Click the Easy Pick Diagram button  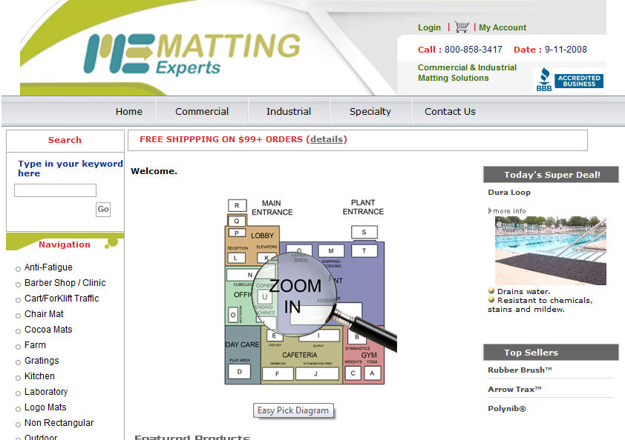[x=293, y=410]
